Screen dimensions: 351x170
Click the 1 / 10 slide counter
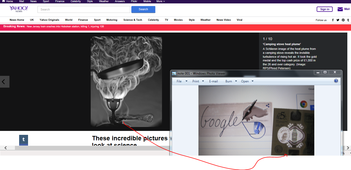(x=267, y=39)
